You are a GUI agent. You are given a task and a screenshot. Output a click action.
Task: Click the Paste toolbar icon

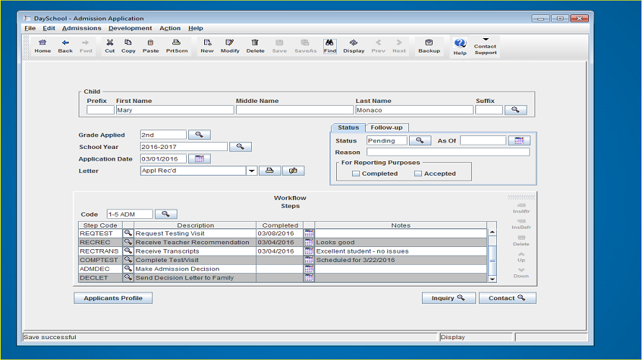point(150,46)
